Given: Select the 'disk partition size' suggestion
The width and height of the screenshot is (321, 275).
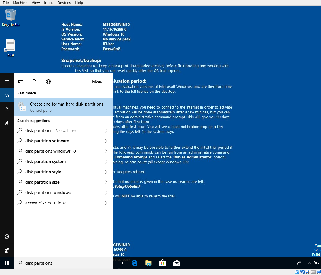Looking at the screenshot, I should click(x=63, y=182).
